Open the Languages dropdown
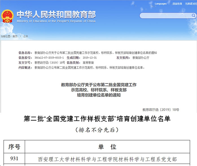197x166 pixels. pyautogui.click(x=162, y=4)
